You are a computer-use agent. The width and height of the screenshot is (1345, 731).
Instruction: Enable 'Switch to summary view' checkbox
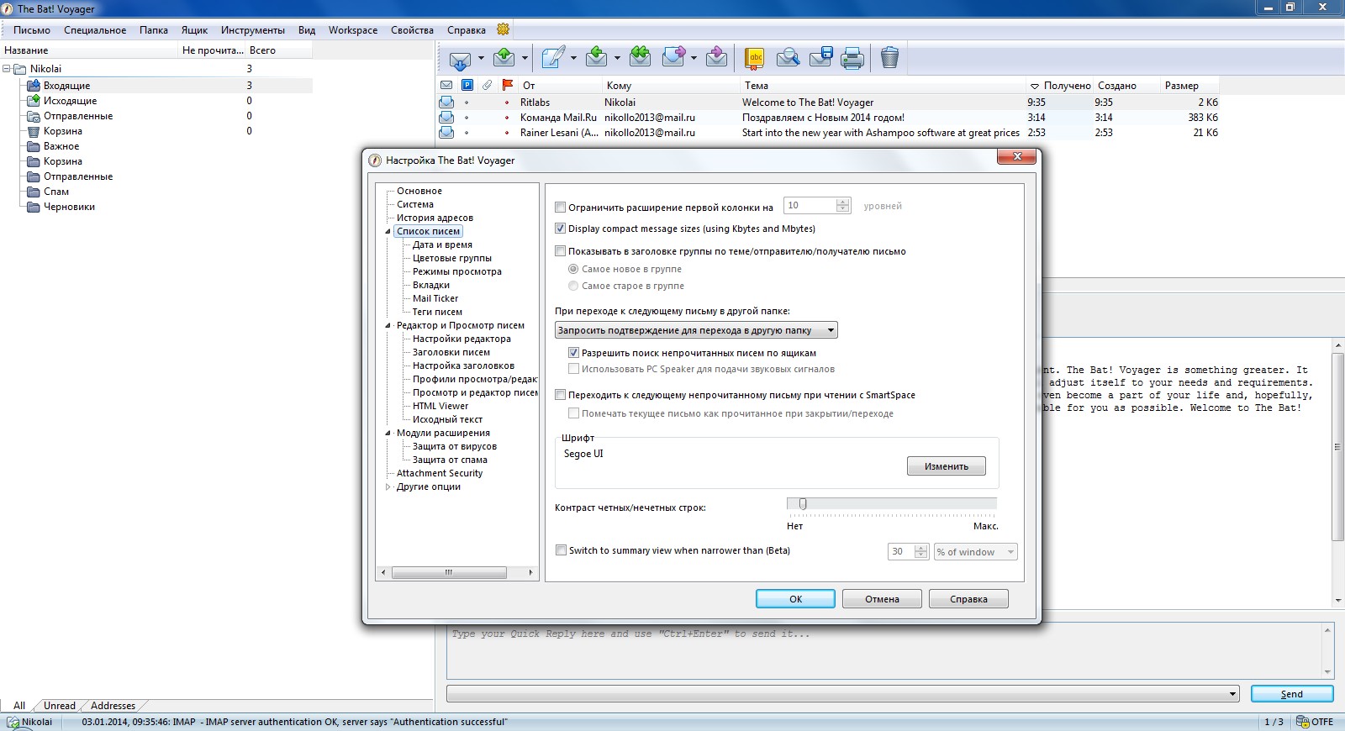pyautogui.click(x=561, y=550)
